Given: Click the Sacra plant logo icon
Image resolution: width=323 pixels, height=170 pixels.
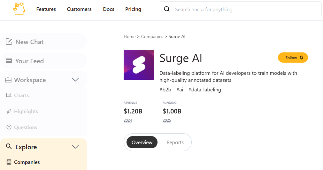Looking at the screenshot, I should pyautogui.click(x=19, y=9).
